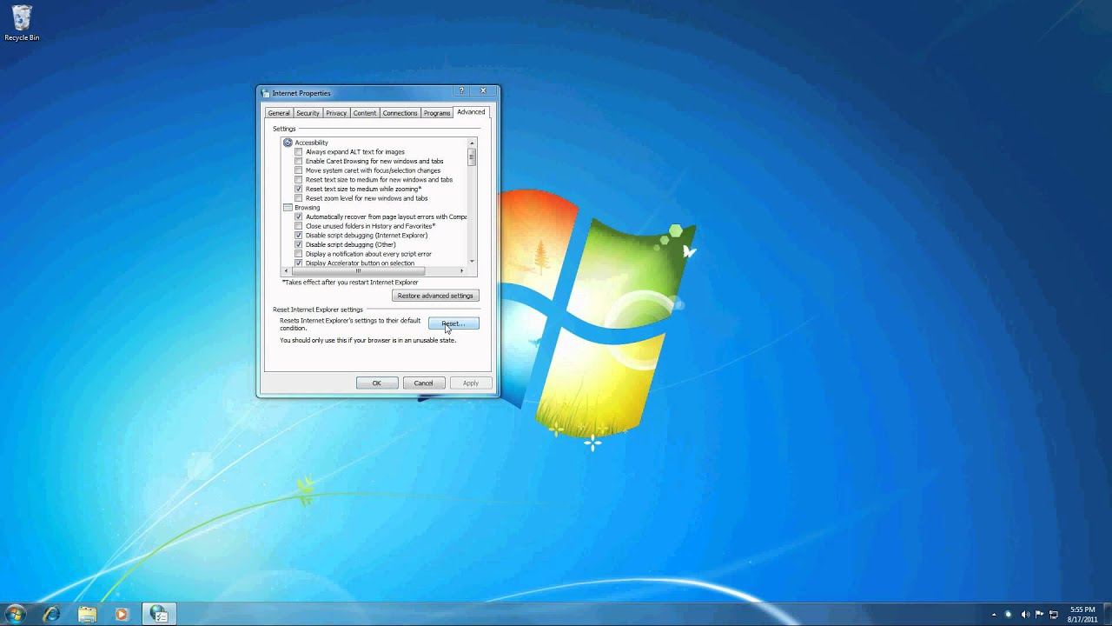Check Display a notification about script errors
Viewport: 1112px width, 626px height.
pos(299,254)
